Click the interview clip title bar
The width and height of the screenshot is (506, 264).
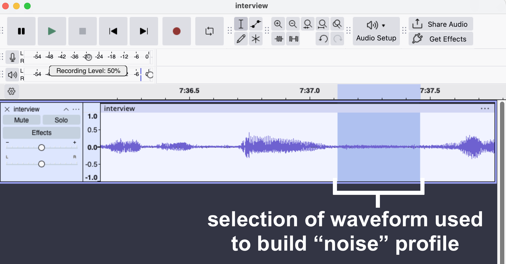point(298,108)
